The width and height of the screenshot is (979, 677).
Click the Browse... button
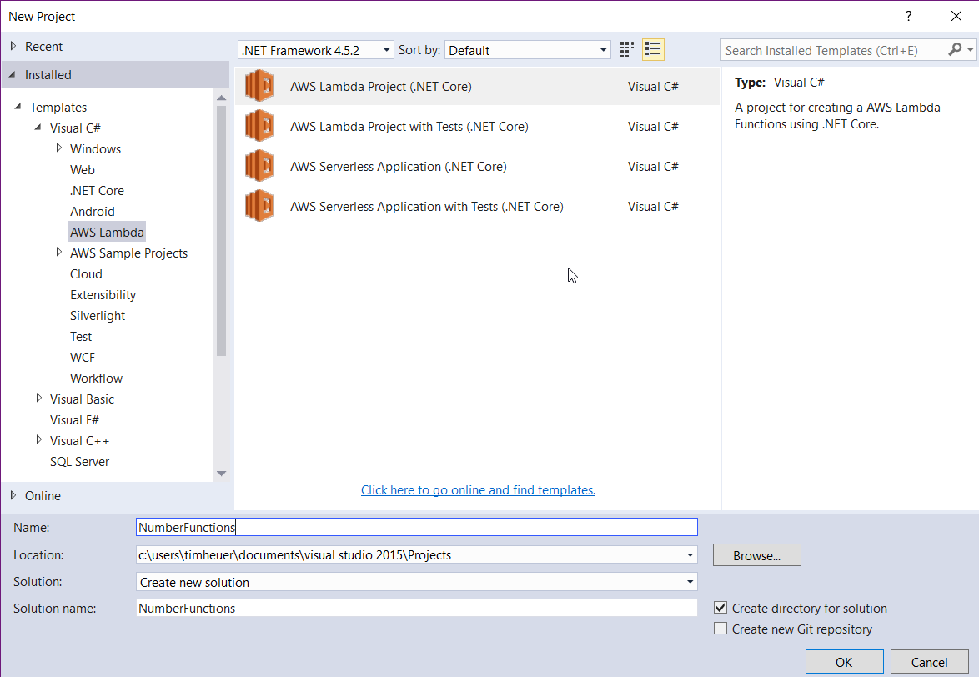[756, 555]
